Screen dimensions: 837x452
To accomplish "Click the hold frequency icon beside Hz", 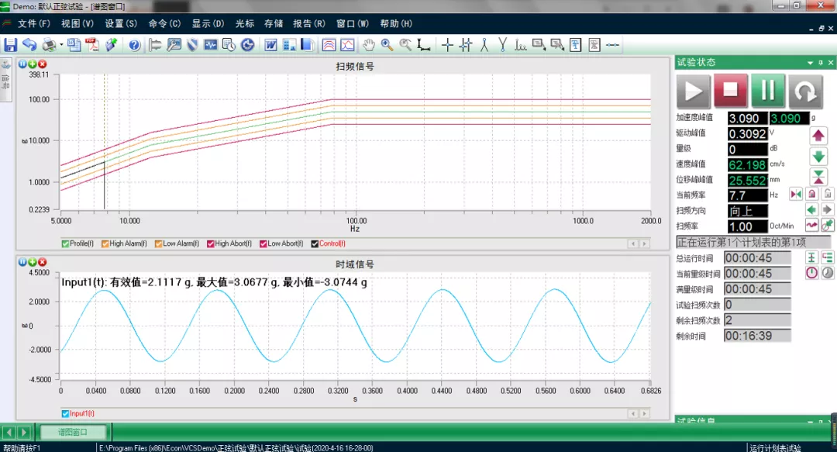I will pos(796,195).
